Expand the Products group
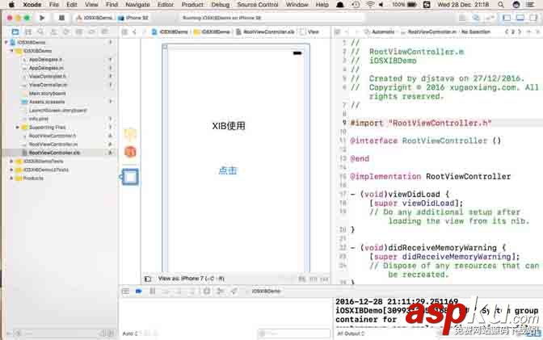543x340 pixels. pos(11,178)
